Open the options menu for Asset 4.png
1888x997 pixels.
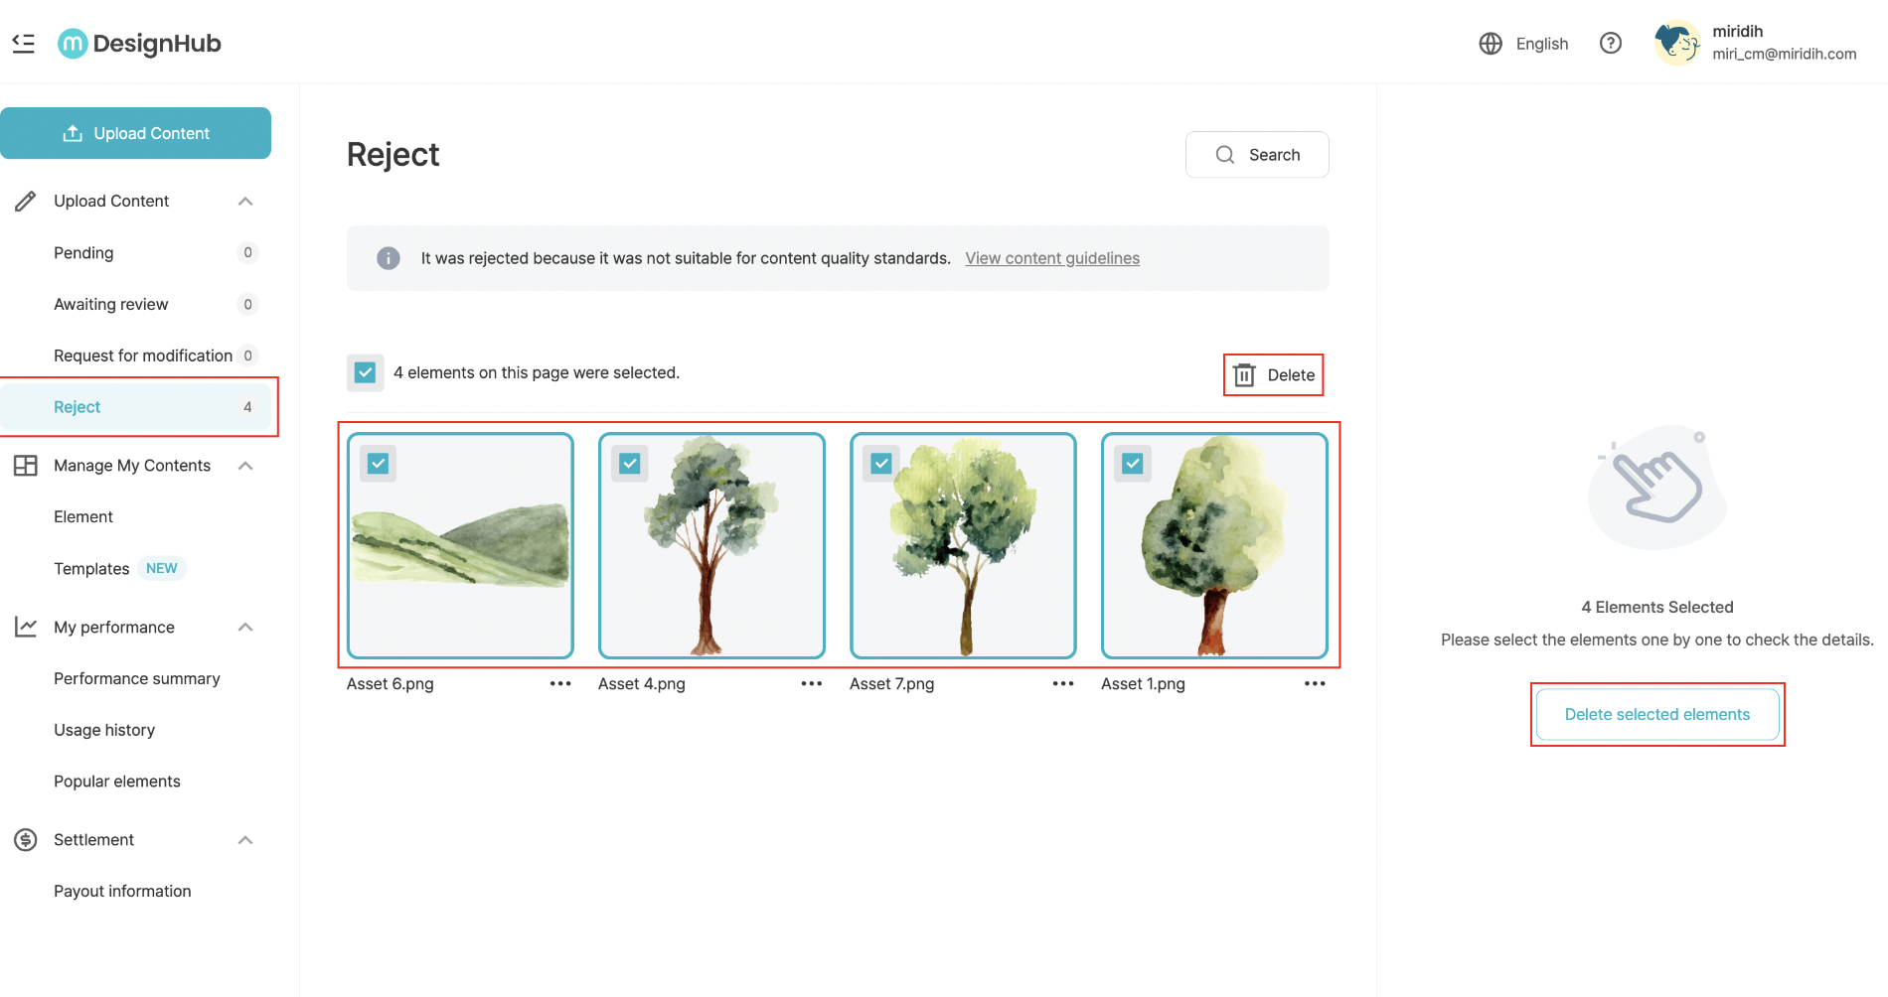(812, 683)
